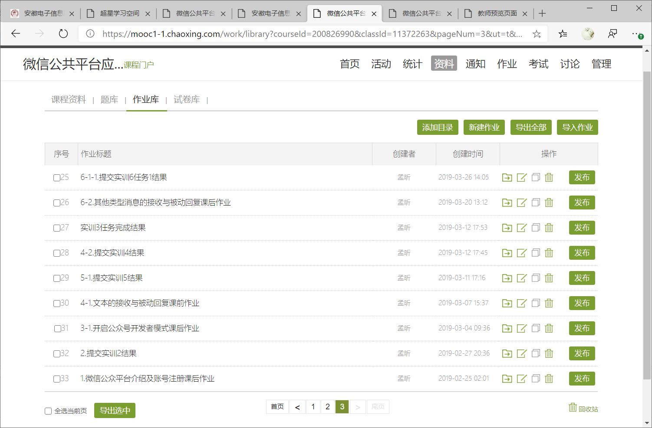
Task: Click the browser favorites star icon
Action: tap(537, 34)
